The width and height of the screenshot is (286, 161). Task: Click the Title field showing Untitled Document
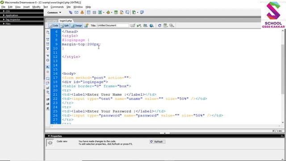click(113, 25)
